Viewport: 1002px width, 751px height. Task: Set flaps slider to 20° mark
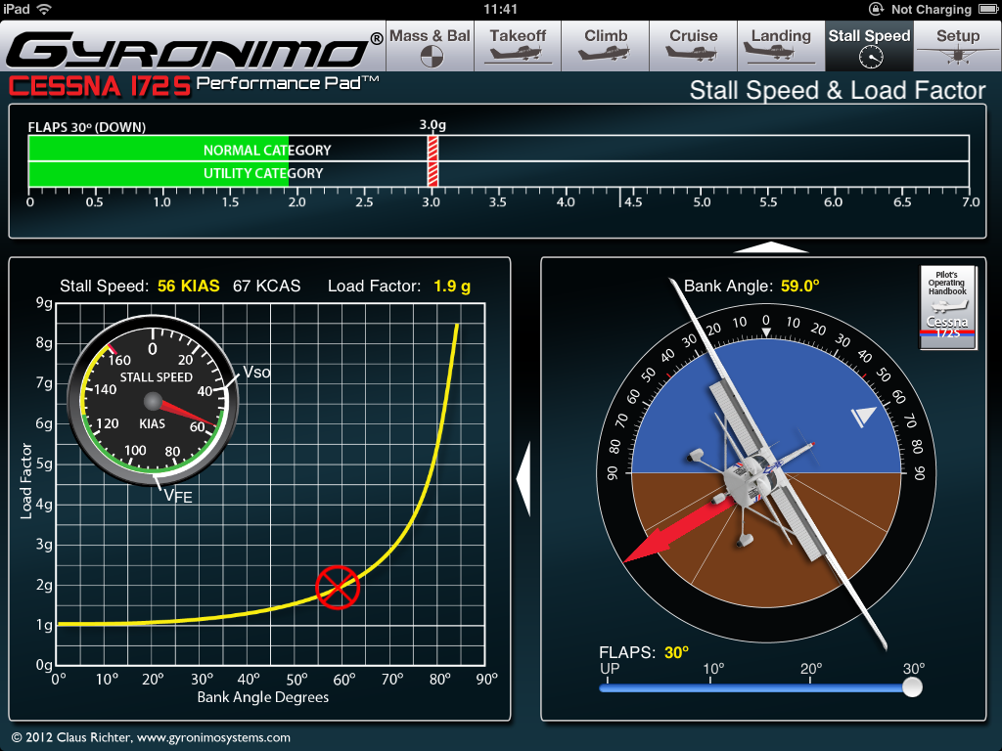click(x=810, y=687)
